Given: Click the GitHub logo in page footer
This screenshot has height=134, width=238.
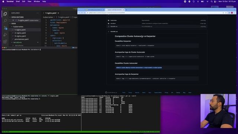Looking at the screenshot, I should [106, 93].
